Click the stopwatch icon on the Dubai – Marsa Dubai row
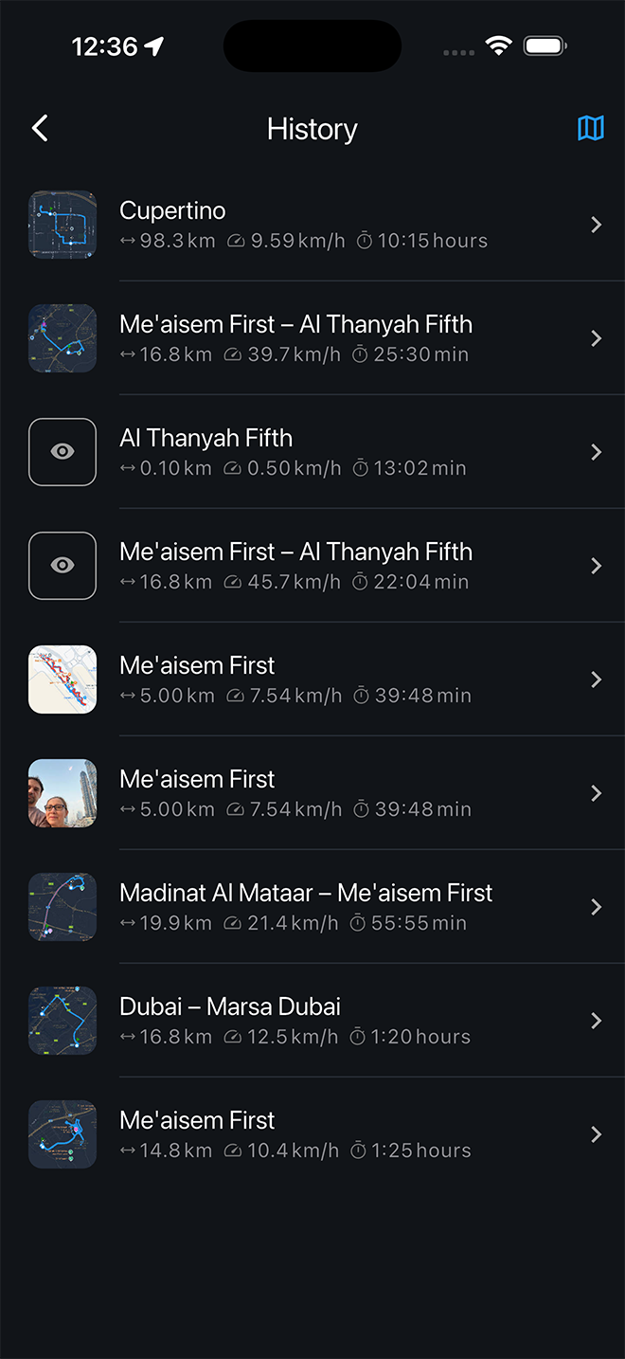The image size is (625, 1359). click(x=358, y=1037)
